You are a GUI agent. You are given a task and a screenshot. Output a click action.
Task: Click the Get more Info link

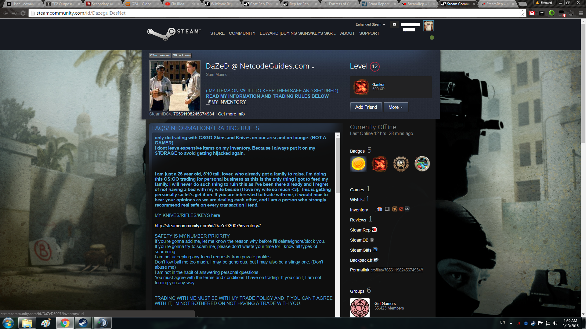click(x=231, y=114)
